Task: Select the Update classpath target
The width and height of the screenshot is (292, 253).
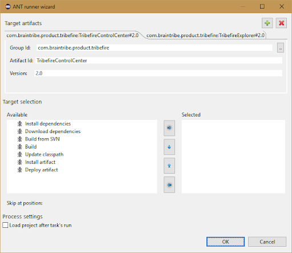Action: pyautogui.click(x=44, y=154)
